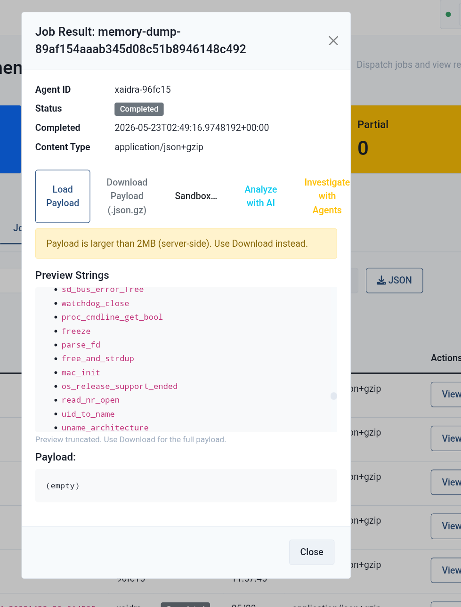Click the Completed status badge
This screenshot has height=607, width=461.
(139, 109)
